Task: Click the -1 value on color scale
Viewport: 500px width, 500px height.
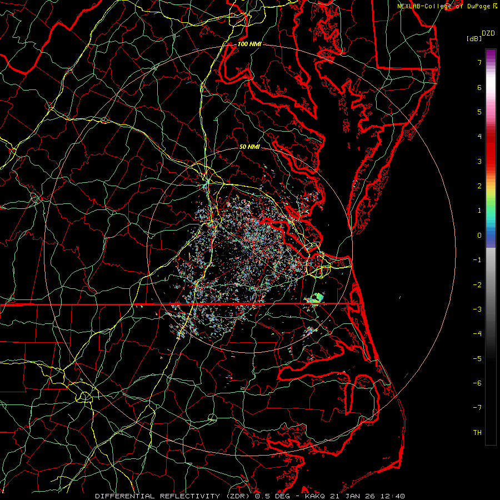Action: pyautogui.click(x=477, y=260)
